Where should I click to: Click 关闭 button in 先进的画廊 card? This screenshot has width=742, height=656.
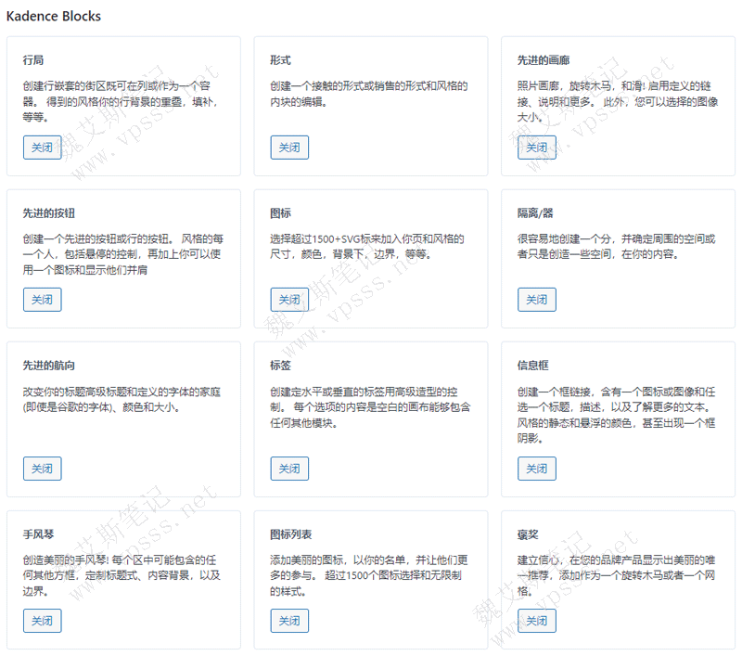click(x=537, y=148)
